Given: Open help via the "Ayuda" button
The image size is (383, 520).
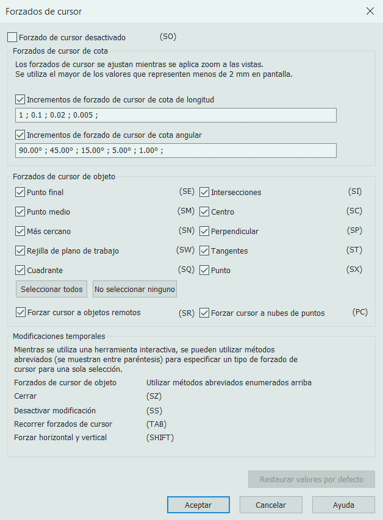Looking at the screenshot, I should click(343, 505).
